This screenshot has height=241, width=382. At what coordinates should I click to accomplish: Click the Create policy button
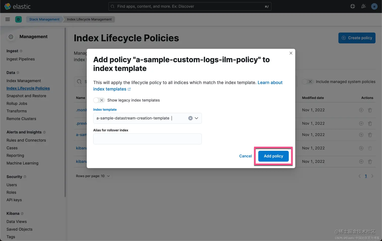tap(357, 38)
